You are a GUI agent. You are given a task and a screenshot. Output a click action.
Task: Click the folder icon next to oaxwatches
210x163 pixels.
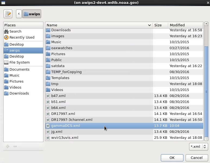[x=48, y=48]
